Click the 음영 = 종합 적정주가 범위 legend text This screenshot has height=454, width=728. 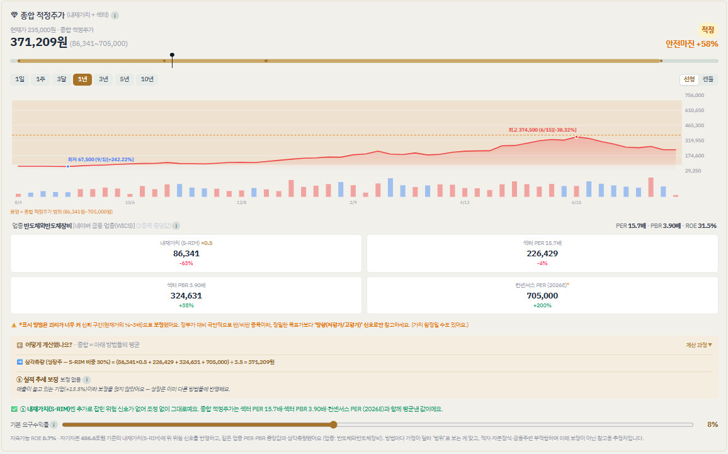click(x=61, y=212)
